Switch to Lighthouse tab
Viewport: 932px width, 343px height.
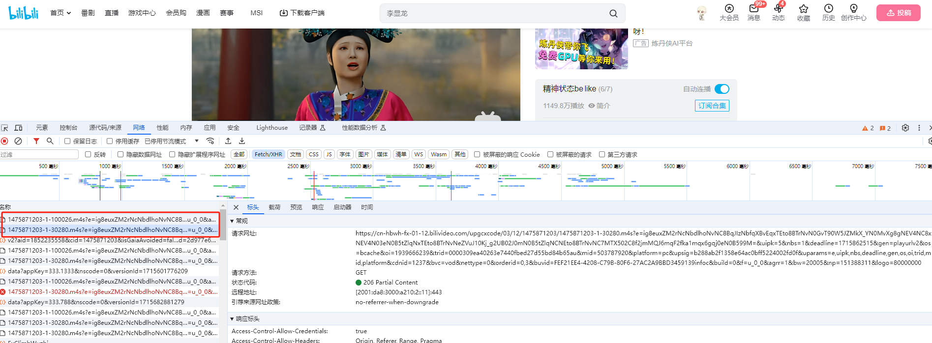(272, 128)
